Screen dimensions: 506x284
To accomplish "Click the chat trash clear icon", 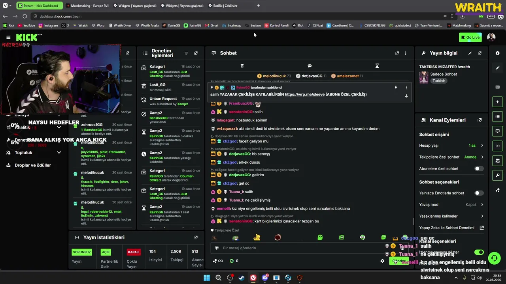I will 242,66.
